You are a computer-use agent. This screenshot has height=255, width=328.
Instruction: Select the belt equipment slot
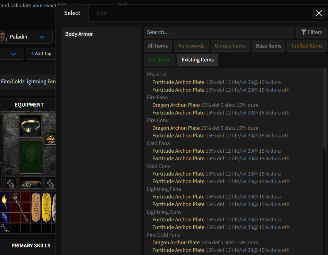coord(31,183)
